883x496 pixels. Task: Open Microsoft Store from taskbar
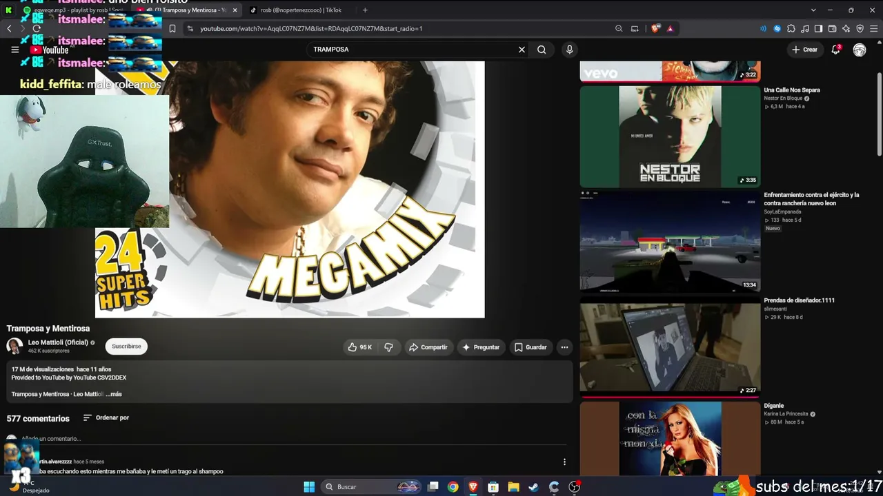tap(493, 487)
